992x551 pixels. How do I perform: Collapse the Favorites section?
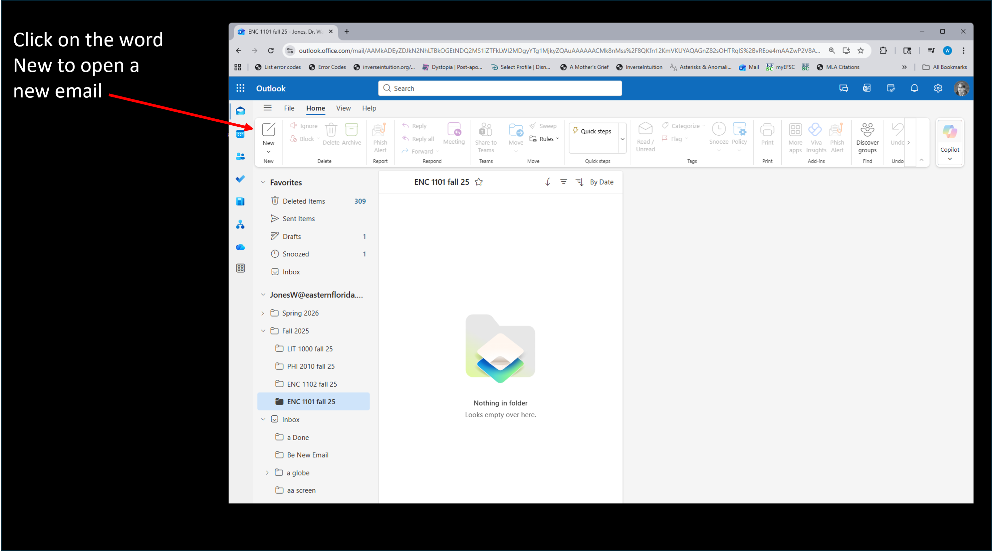263,182
